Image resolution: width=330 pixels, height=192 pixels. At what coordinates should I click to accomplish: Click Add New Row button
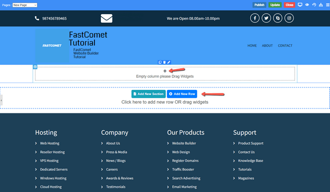coord(182,94)
